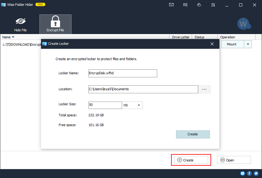Click the Mount button

pyautogui.click(x=232, y=44)
